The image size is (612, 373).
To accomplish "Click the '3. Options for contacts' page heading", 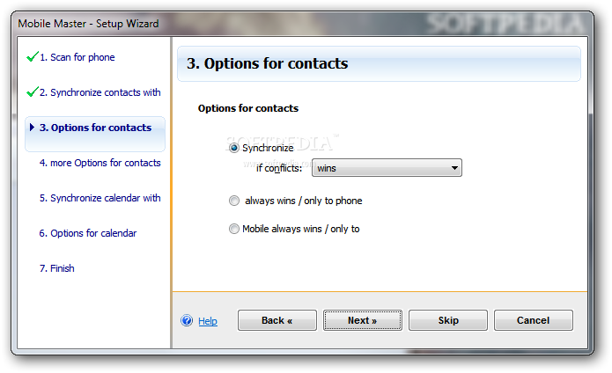I will click(268, 63).
